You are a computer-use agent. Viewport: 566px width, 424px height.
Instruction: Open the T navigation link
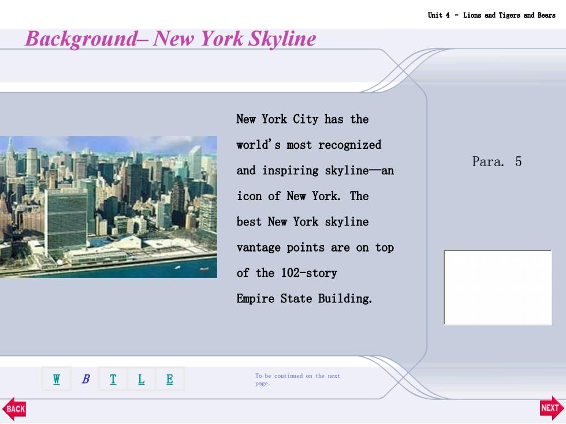pyautogui.click(x=113, y=379)
